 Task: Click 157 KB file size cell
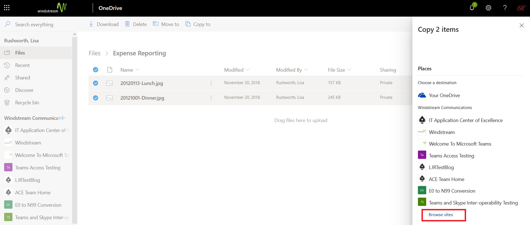pyautogui.click(x=334, y=83)
